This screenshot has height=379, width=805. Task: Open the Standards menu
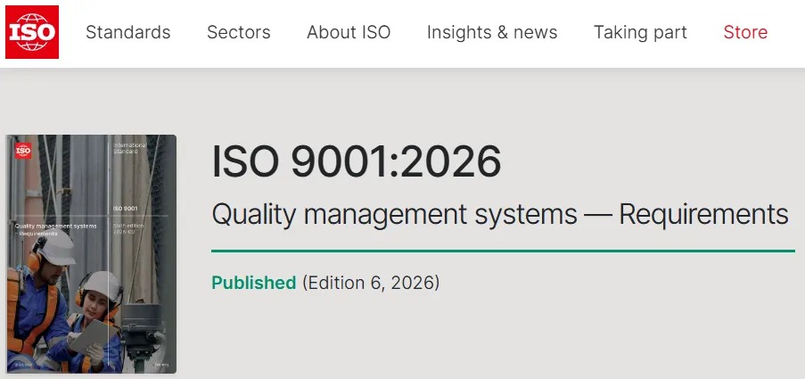pyautogui.click(x=127, y=32)
